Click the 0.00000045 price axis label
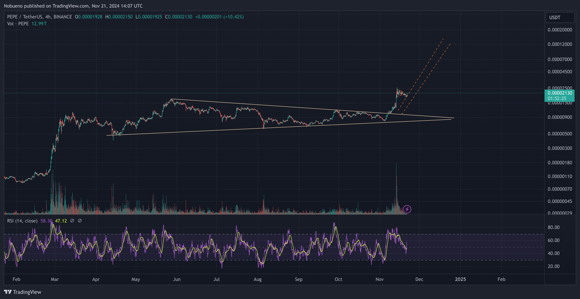Viewport: 580px width, 299px height. pyautogui.click(x=560, y=201)
